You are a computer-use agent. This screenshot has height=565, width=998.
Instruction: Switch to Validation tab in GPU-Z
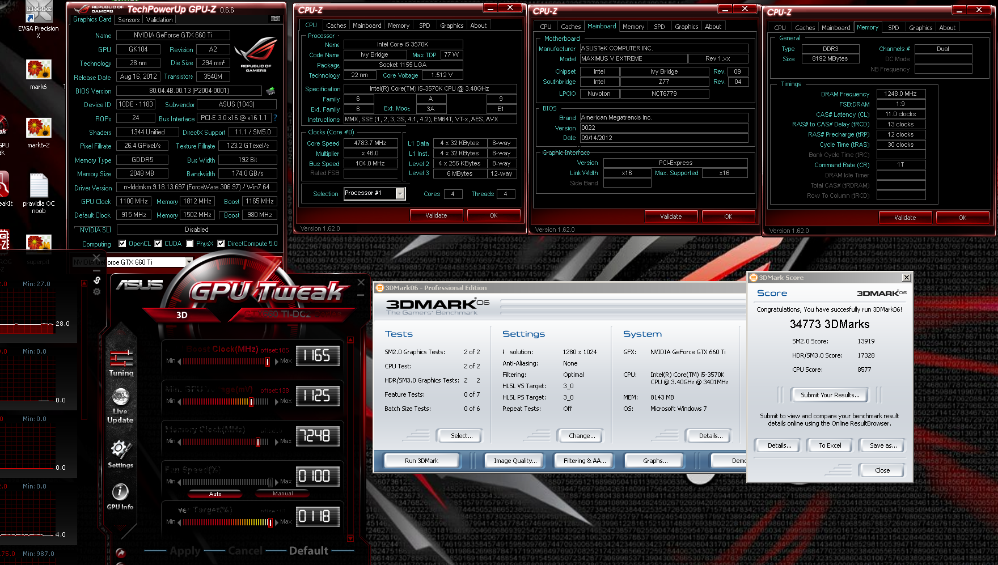(159, 20)
